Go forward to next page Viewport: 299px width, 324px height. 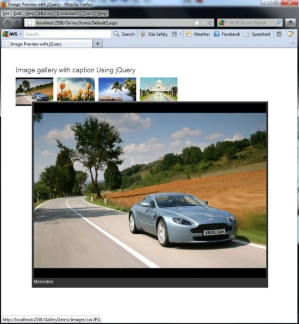17,23
